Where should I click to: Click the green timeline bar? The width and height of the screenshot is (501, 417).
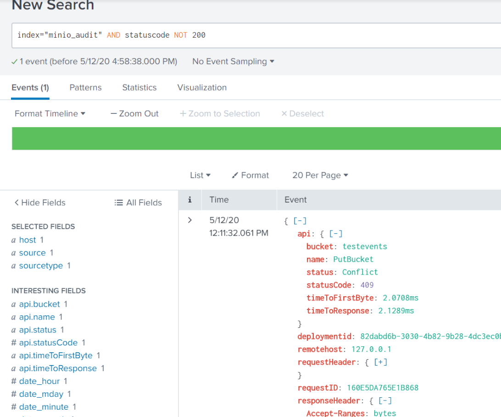tap(256, 139)
